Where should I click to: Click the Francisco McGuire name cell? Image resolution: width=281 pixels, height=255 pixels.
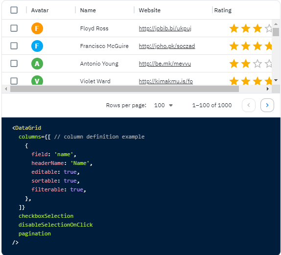point(104,46)
